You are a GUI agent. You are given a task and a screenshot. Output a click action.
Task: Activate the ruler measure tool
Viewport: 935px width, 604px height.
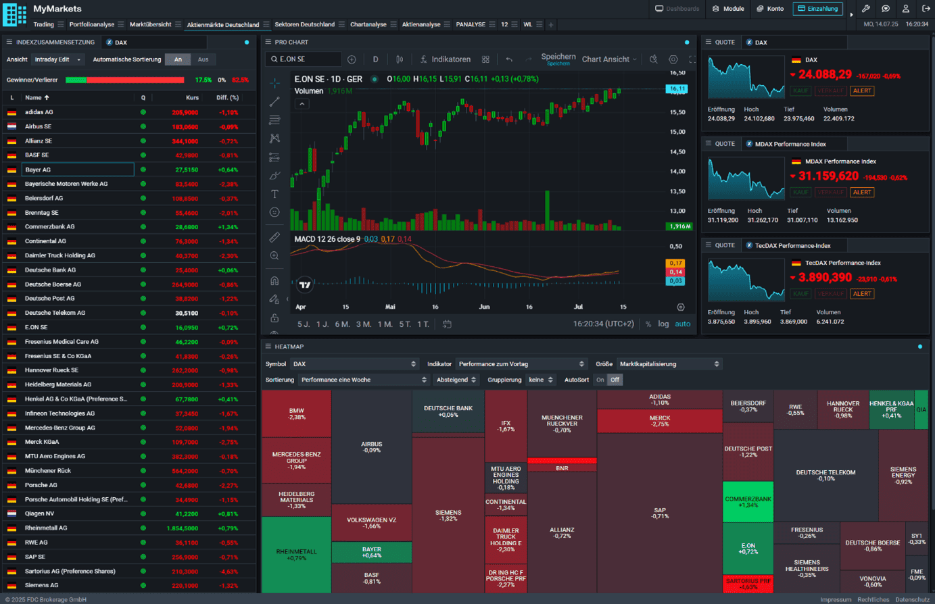tap(274, 237)
